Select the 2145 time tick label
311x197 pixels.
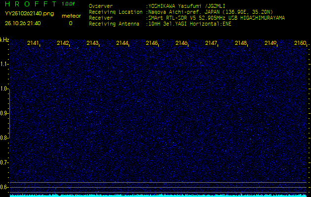(x=152, y=43)
